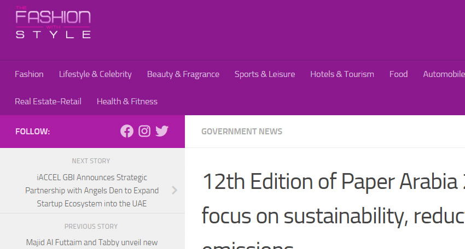Click The Fashion With Style logo

53,22
